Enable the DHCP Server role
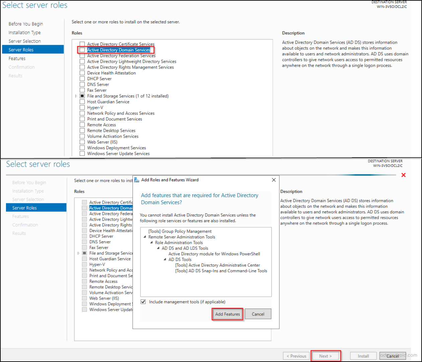Viewport: 422px width, 362px height. pyautogui.click(x=82, y=78)
